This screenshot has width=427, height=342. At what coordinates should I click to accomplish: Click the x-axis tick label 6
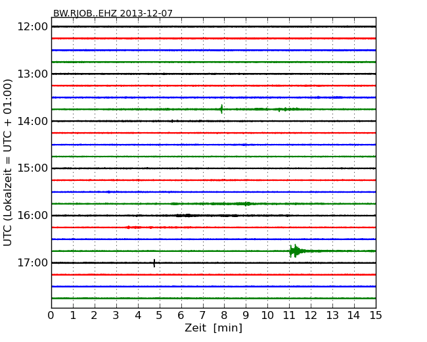(x=181, y=316)
